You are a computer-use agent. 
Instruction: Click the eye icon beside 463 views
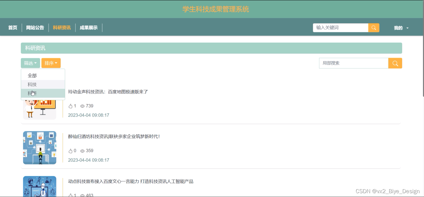pos(83,195)
